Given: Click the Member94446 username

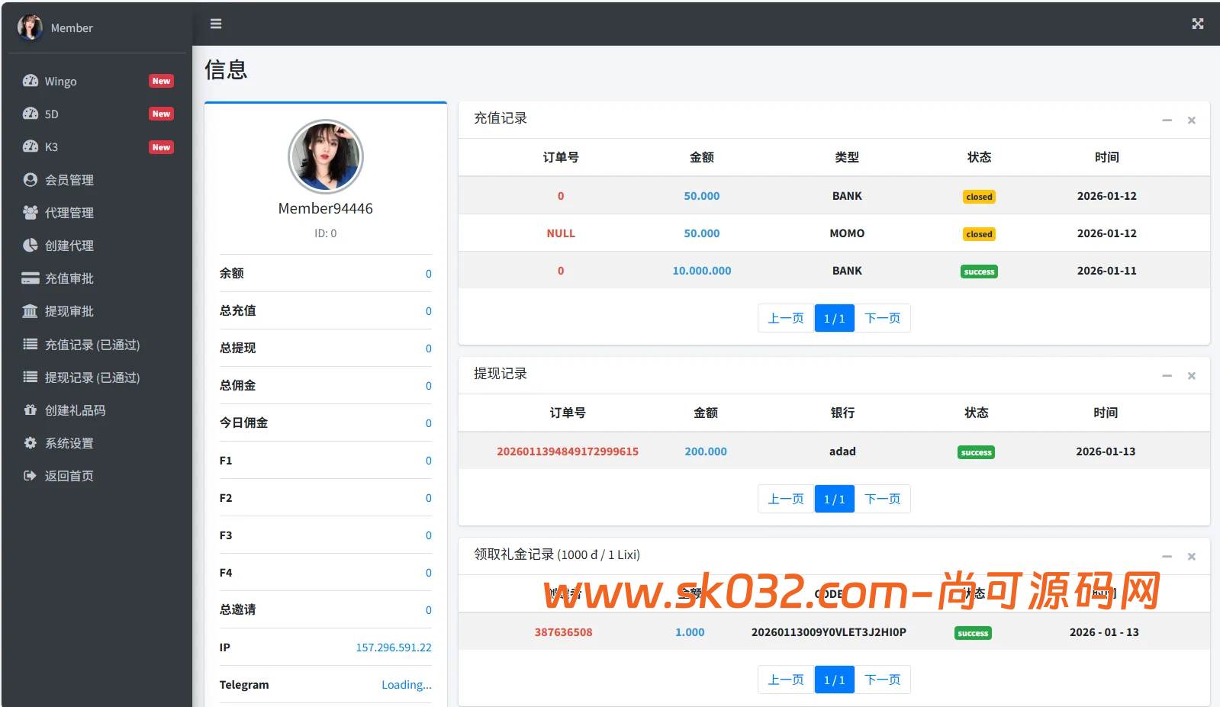Looking at the screenshot, I should [326, 208].
